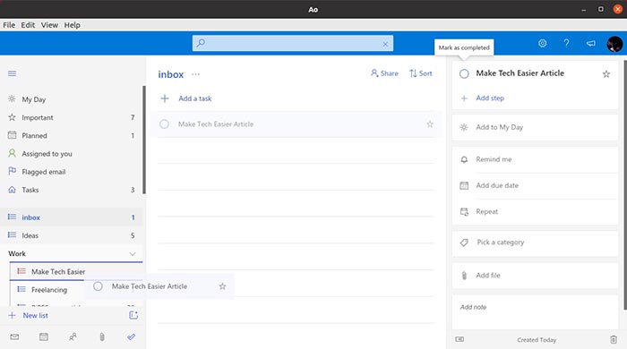Open Assigned to you list

pos(71,154)
